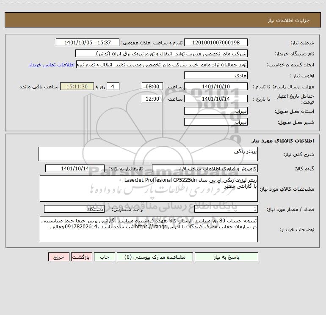Click the شهر محل تحویل field
The image size is (326, 315).
[x=216, y=122]
